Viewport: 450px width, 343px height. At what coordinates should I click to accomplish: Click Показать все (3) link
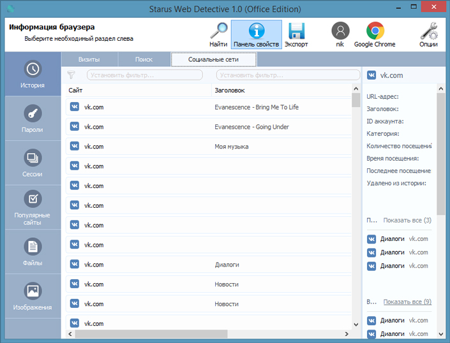coord(407,221)
